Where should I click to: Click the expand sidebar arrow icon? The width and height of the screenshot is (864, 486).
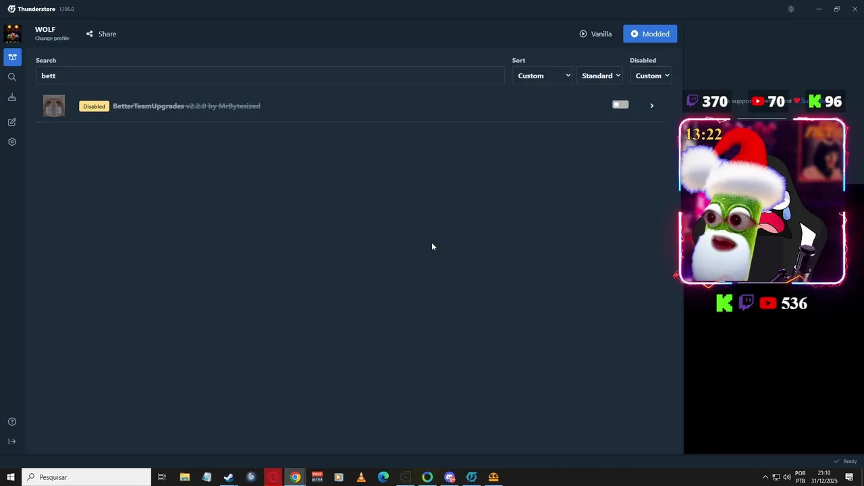coord(12,441)
